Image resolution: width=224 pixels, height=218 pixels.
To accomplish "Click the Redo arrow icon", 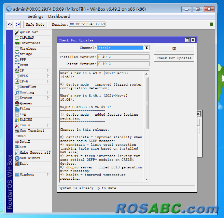I will [17, 25].
